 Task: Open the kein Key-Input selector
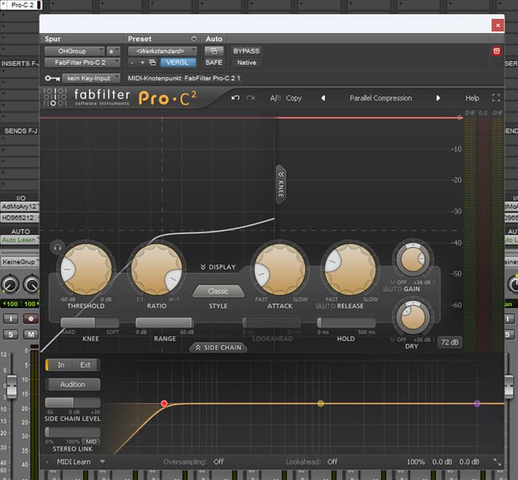point(91,78)
